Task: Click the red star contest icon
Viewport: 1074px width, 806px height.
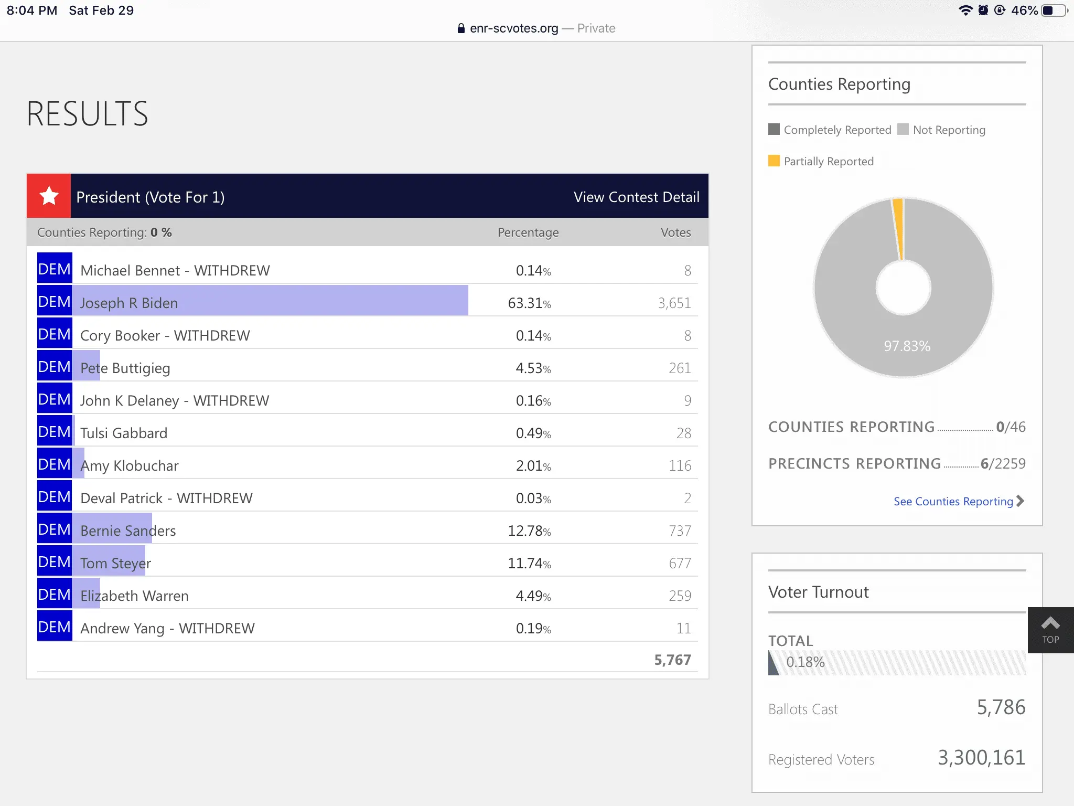Action: (x=49, y=196)
